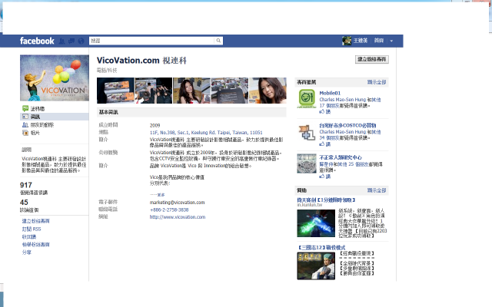Screen dimensions: 492x307
Task: Click Charles Mao-Sen Hung under Mobile01
Action: tap(343, 100)
